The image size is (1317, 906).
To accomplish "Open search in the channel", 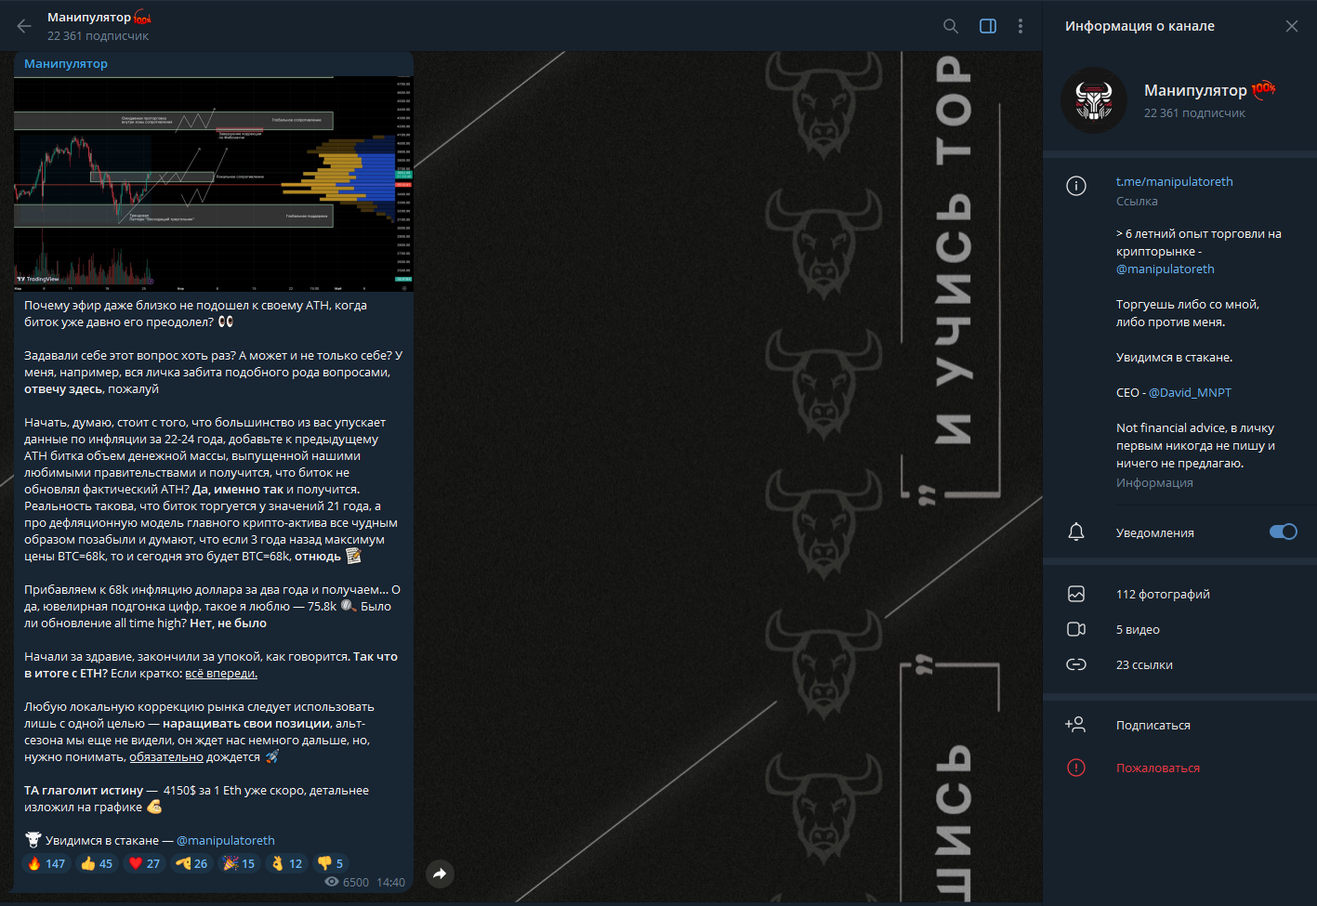I will tap(951, 26).
